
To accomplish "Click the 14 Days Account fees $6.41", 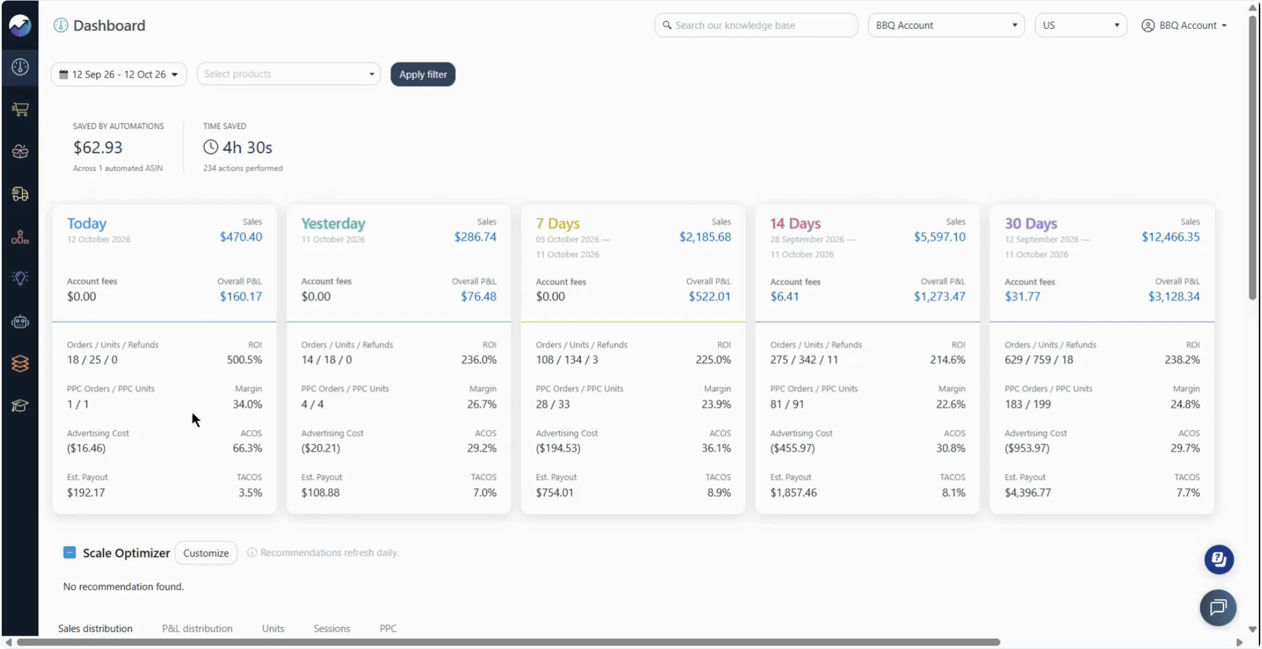I will click(x=784, y=296).
